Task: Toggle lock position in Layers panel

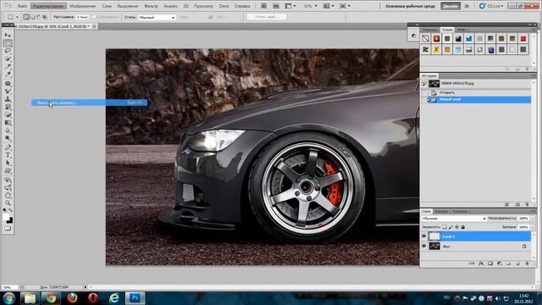Action: tap(457, 227)
